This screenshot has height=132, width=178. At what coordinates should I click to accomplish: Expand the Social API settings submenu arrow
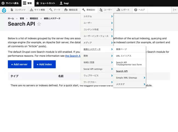pyautogui.click(x=112, y=69)
